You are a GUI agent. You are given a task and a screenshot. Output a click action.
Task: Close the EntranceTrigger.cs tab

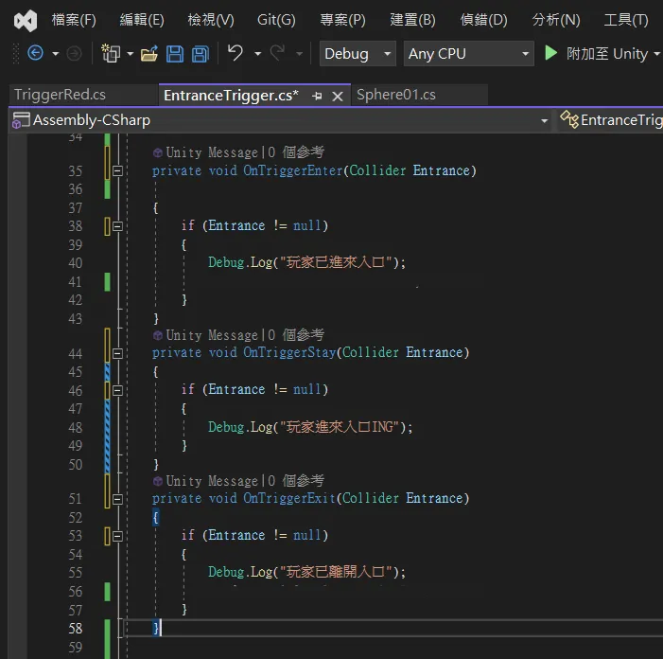click(338, 96)
